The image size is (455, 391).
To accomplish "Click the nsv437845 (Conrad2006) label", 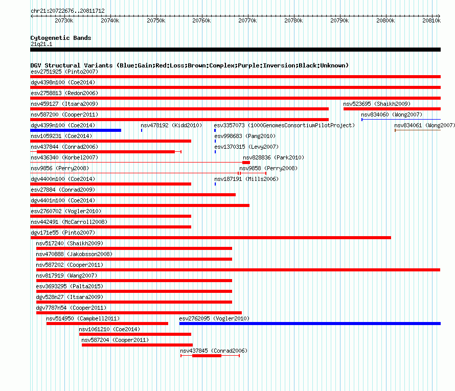I will pyautogui.click(x=214, y=351).
